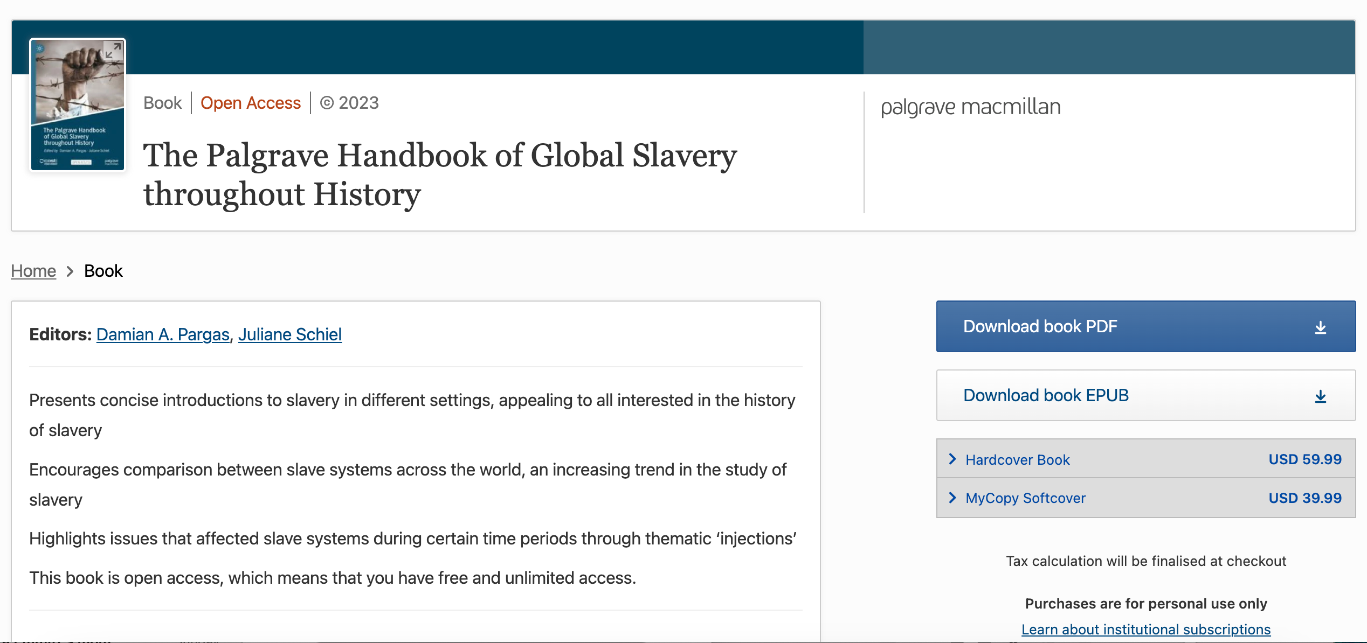Click the 'Editors:' label

(60, 334)
